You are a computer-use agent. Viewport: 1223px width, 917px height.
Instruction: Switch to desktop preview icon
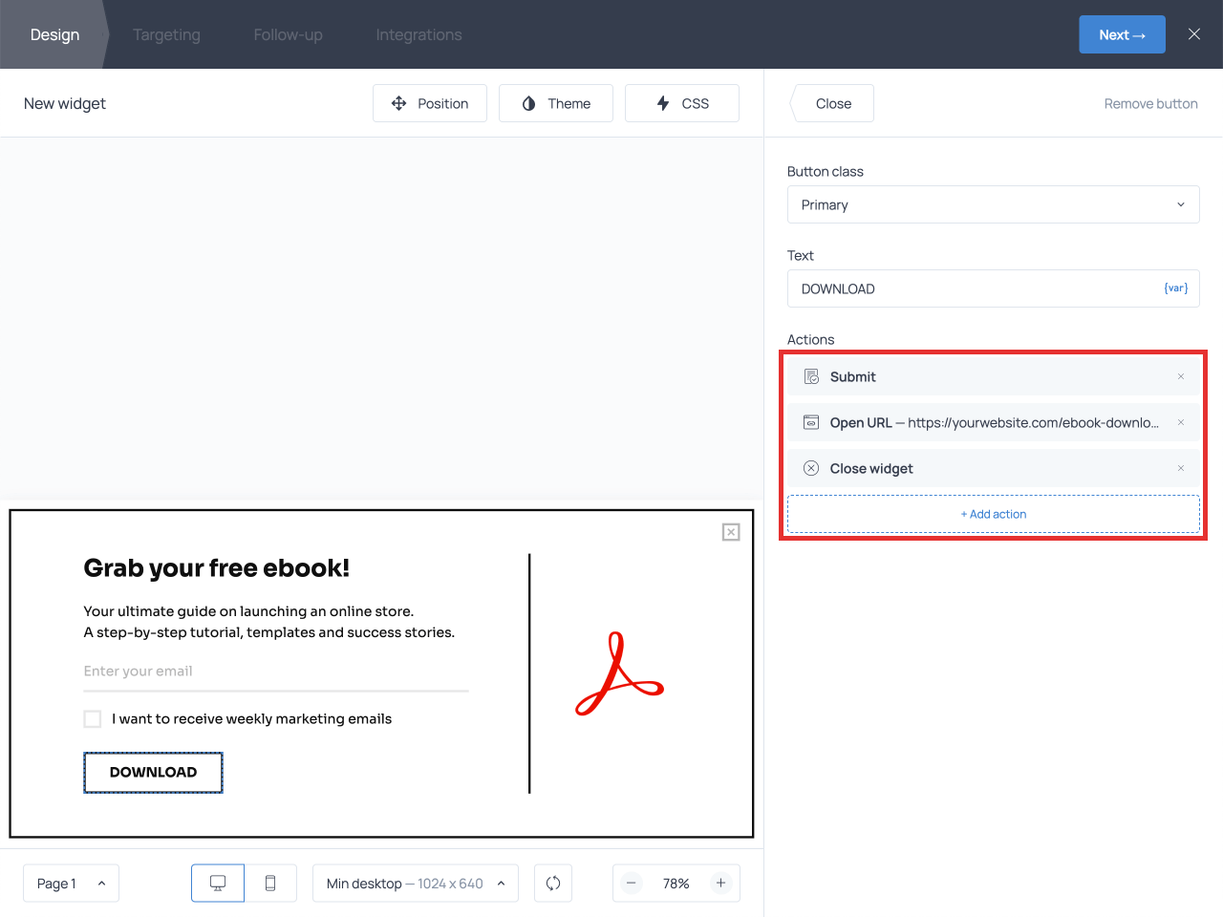pos(218,884)
